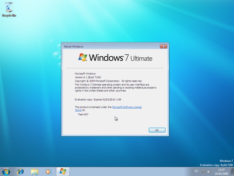Click the 'Microsoft Windows' text line

click(x=85, y=74)
